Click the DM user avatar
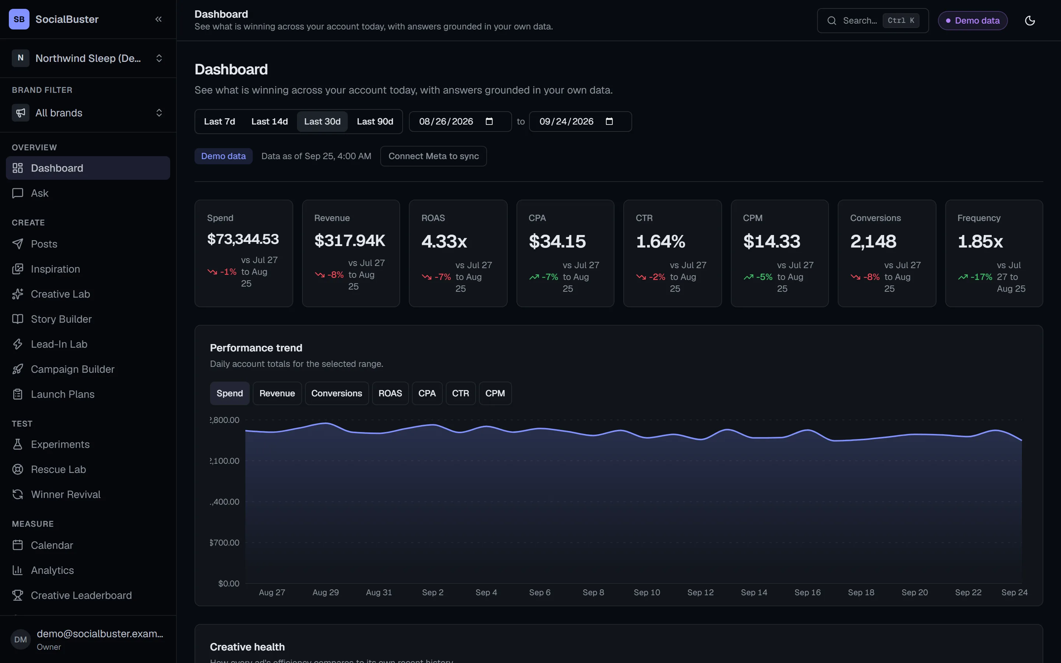This screenshot has width=1061, height=663. tap(21, 639)
